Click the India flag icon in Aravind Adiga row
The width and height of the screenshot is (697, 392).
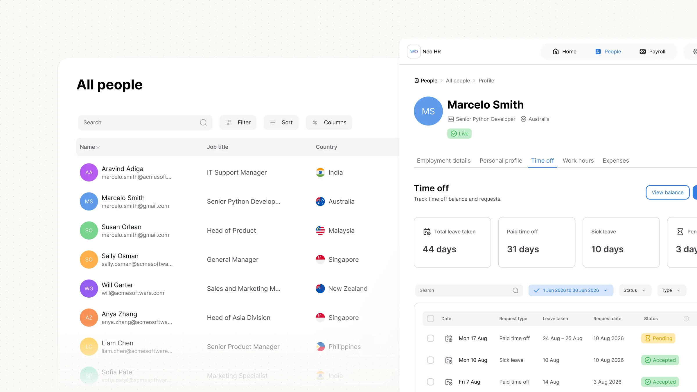tap(320, 172)
